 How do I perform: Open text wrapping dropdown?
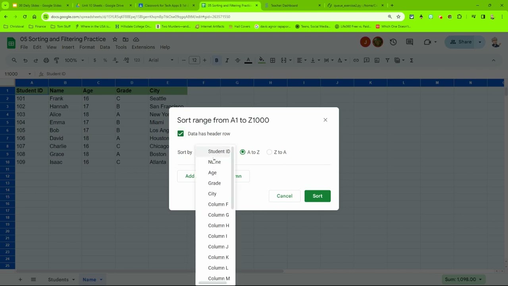point(328,60)
